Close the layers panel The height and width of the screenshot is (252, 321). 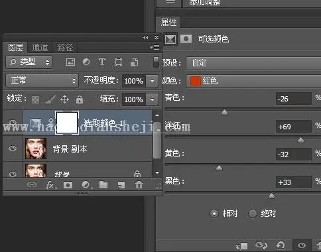pos(157,37)
